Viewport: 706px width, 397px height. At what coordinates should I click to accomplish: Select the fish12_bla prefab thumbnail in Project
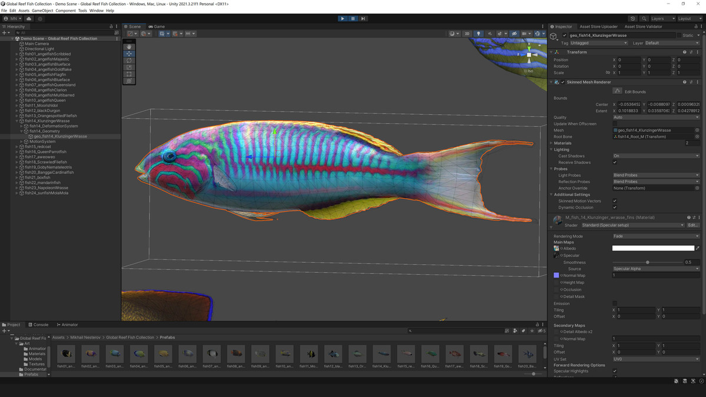tap(333, 354)
